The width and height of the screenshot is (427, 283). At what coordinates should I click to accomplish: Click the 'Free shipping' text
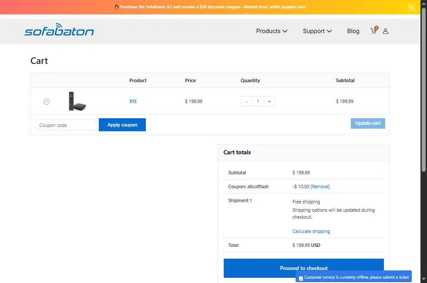pos(306,202)
